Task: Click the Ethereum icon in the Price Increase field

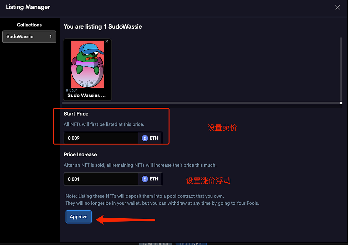Action: tap(145, 179)
